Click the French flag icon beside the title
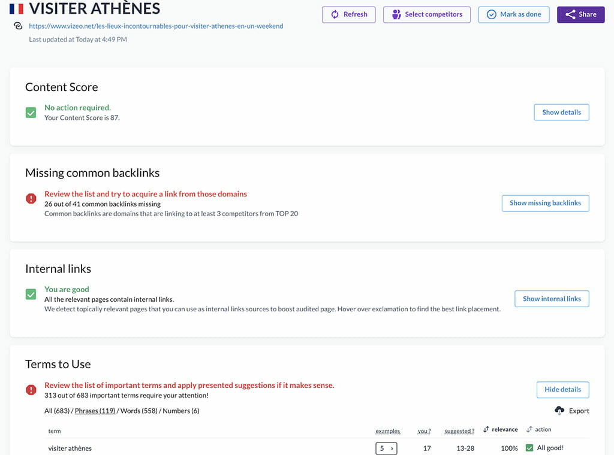This screenshot has height=455, width=614. [x=16, y=8]
